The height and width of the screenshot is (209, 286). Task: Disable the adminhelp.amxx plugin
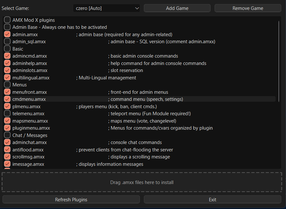tap(7, 63)
